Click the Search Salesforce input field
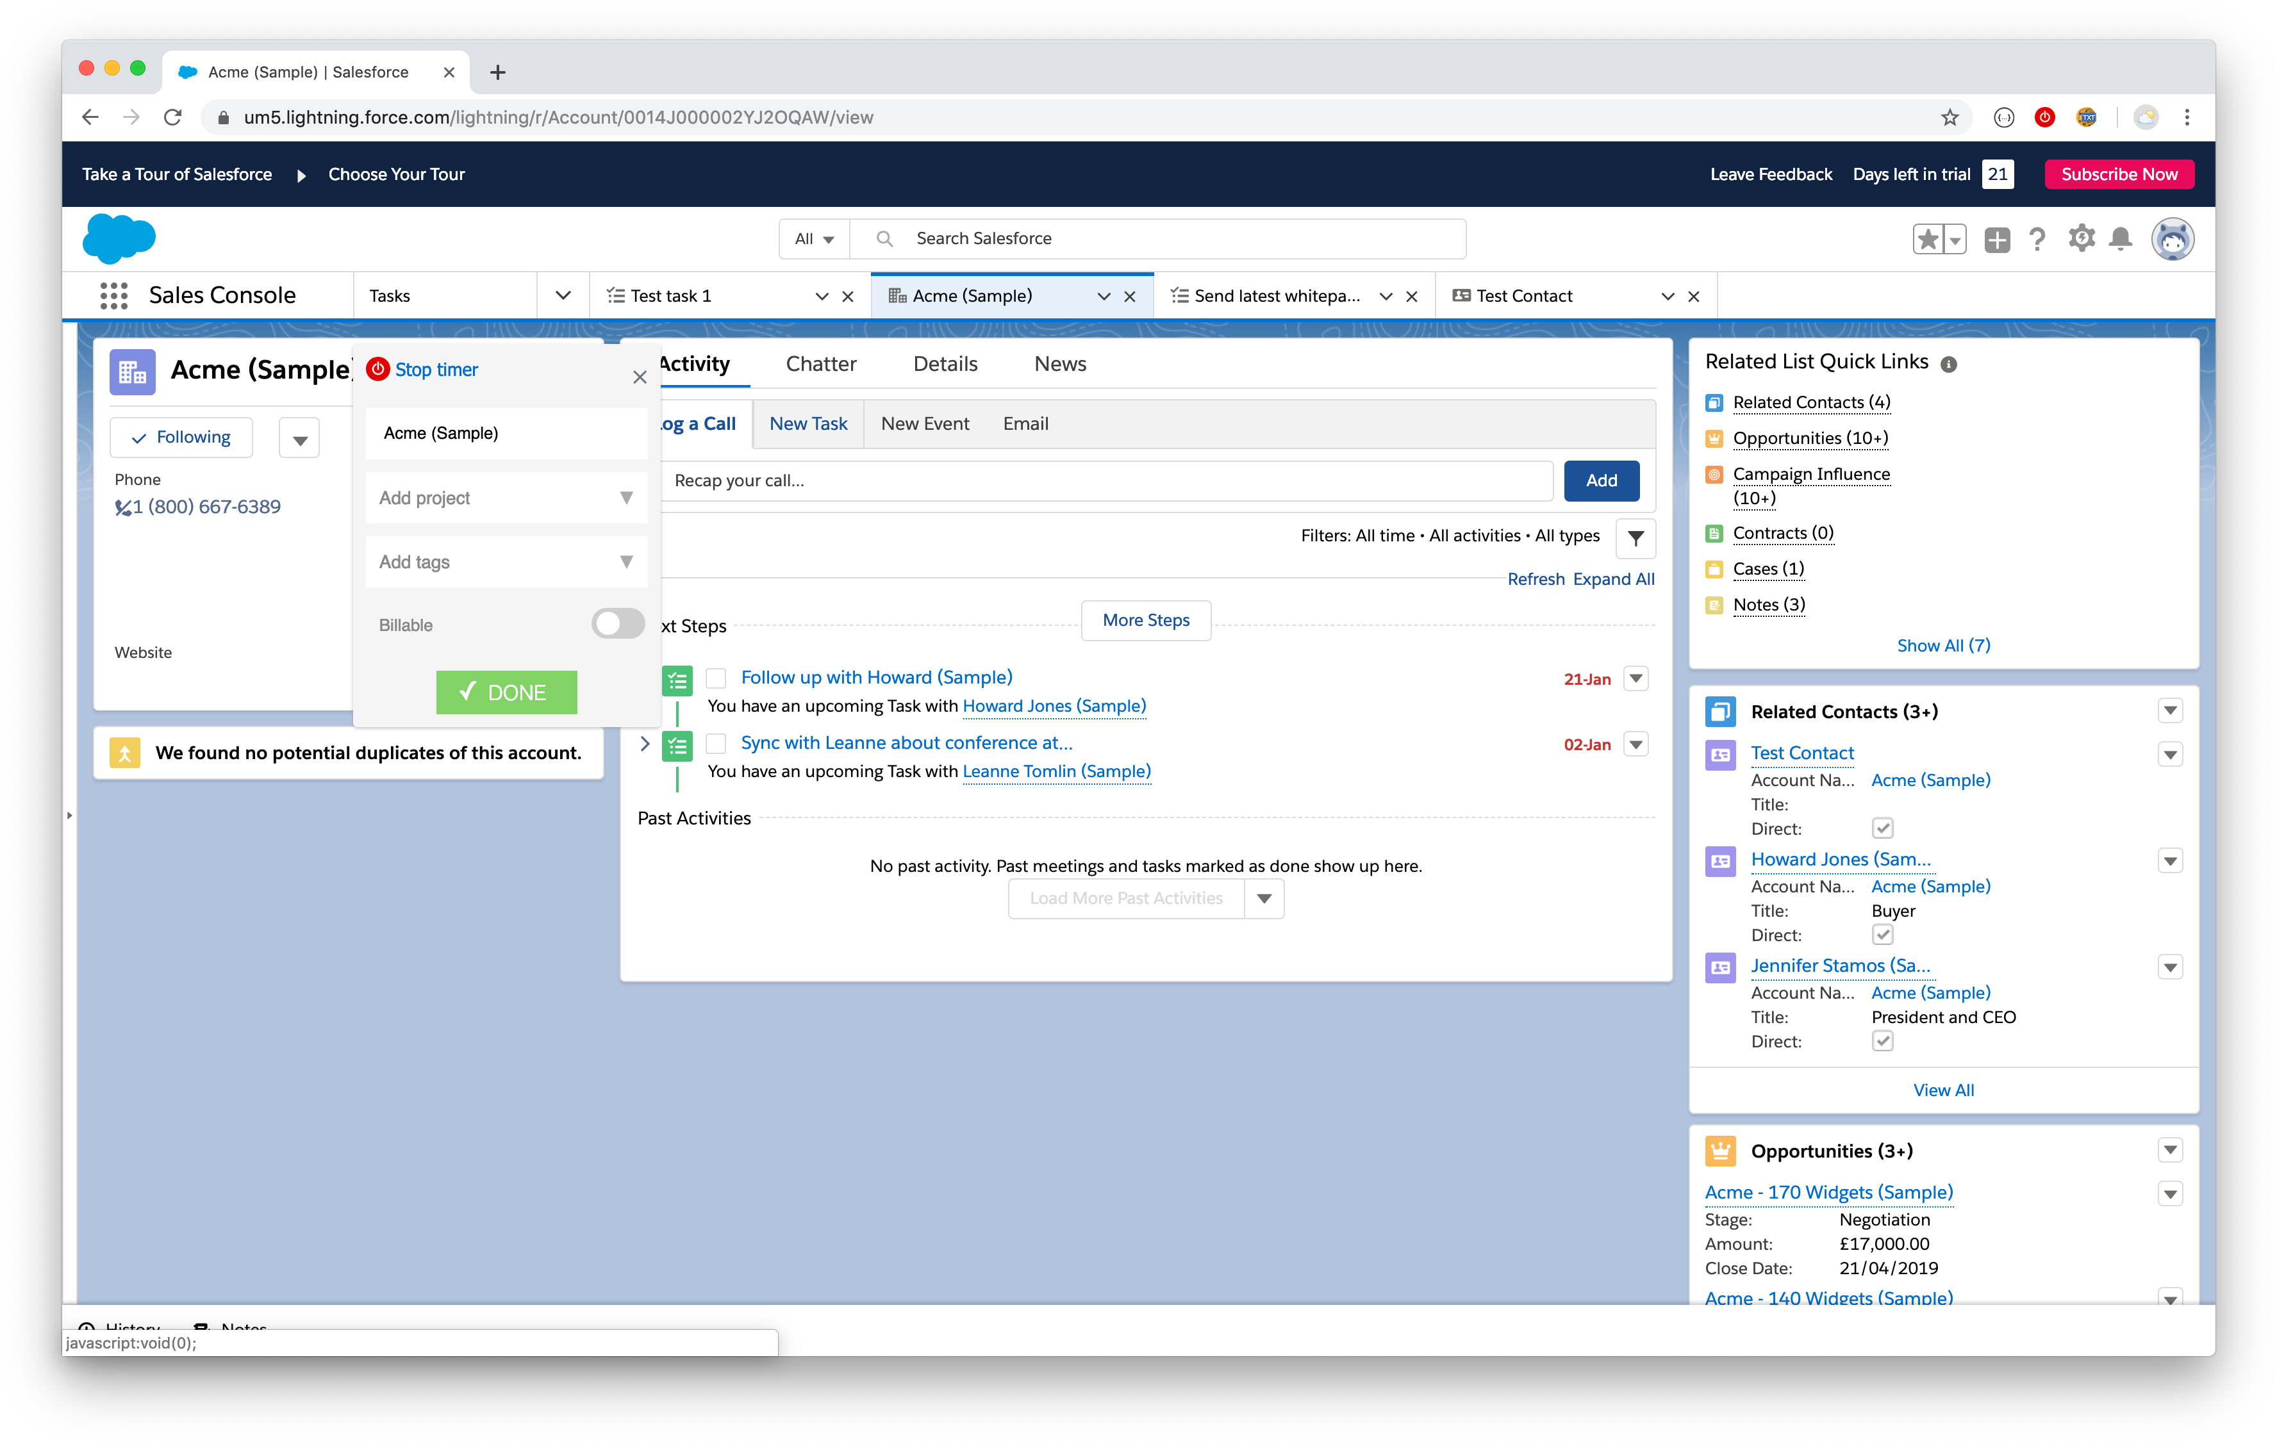 pyautogui.click(x=1157, y=239)
